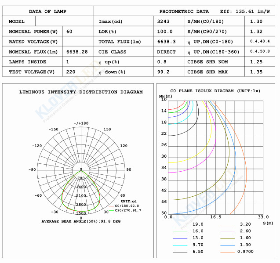
Task: Click the MH(m) axis label
Action: [166, 96]
